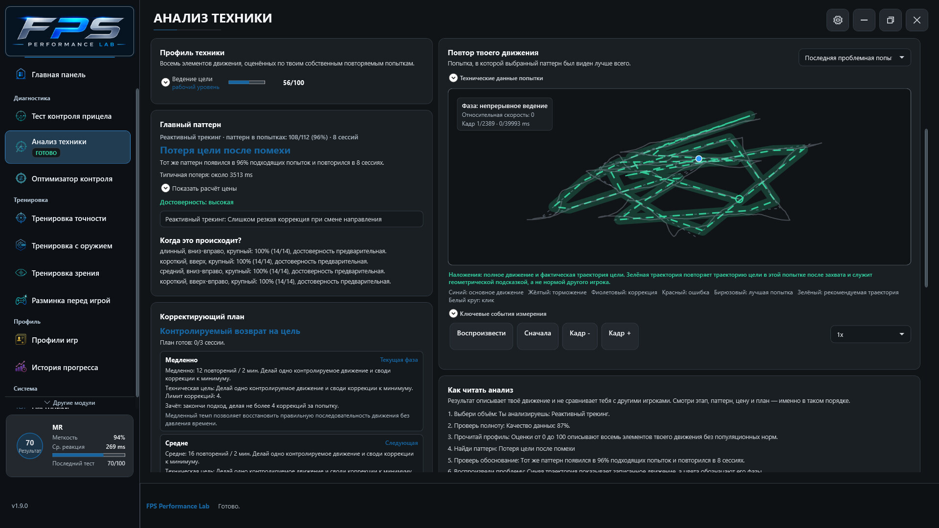The height and width of the screenshot is (528, 939).
Task: Click the FPS Performance Lab logo
Action: (x=69, y=31)
